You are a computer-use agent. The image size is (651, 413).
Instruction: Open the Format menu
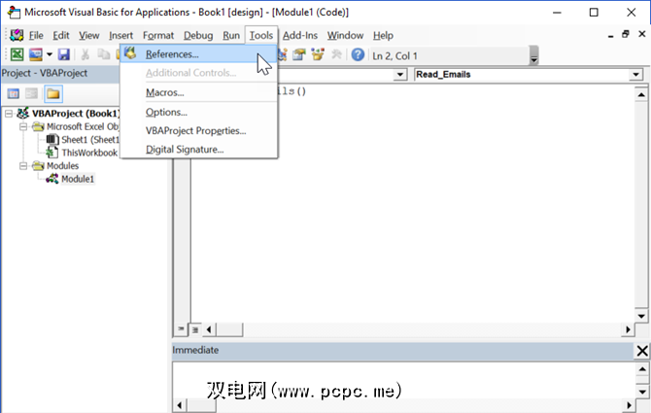point(158,36)
